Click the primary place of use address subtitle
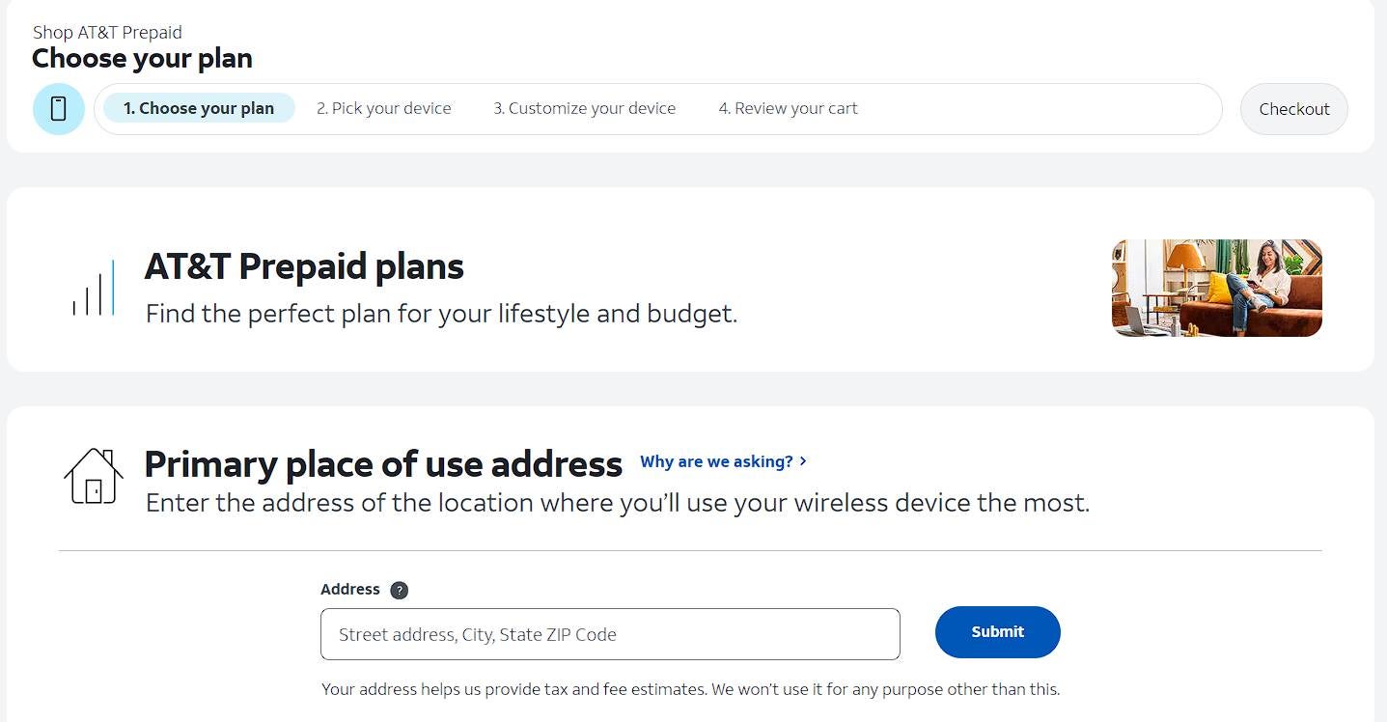Screen dimensions: 1387x722 pos(616,503)
